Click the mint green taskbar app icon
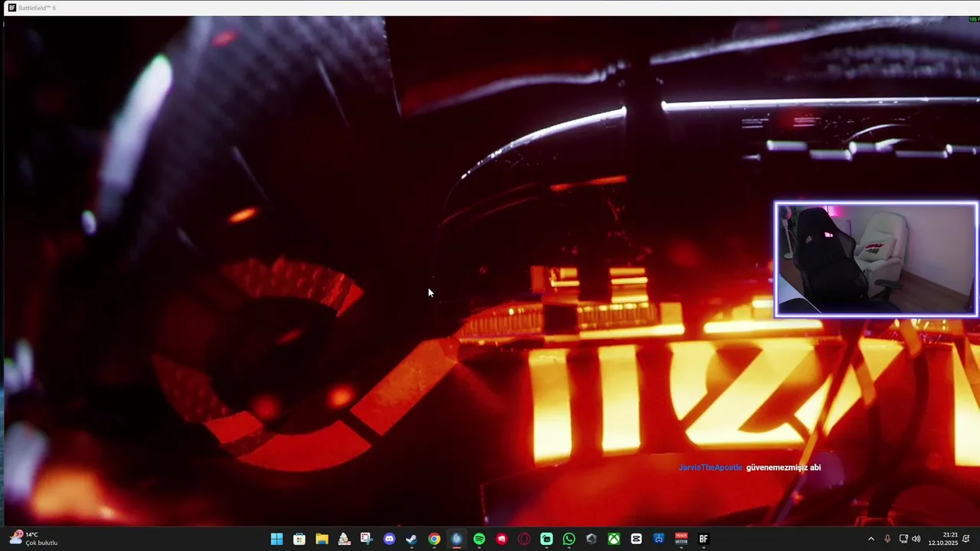Image resolution: width=980 pixels, height=551 pixels. click(547, 539)
